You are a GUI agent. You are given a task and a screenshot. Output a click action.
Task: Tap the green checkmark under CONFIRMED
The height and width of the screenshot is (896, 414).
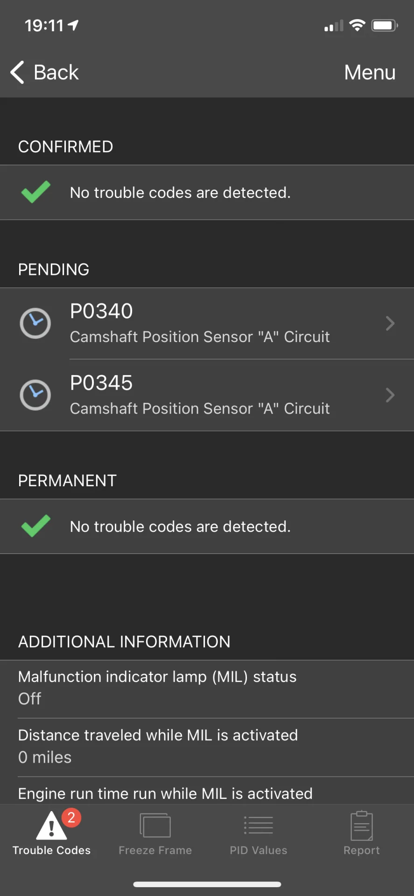coord(36,192)
